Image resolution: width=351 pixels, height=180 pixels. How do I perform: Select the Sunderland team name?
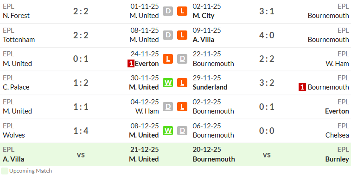point(210,87)
